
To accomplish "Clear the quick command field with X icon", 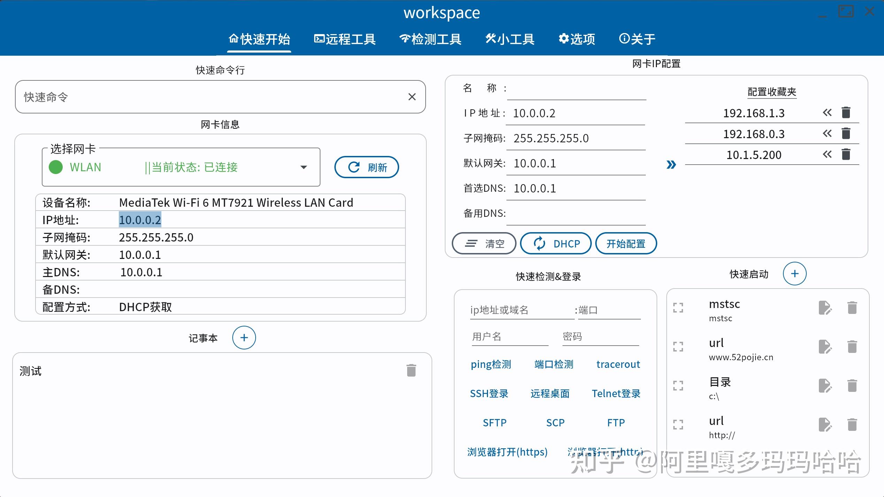I will click(412, 97).
